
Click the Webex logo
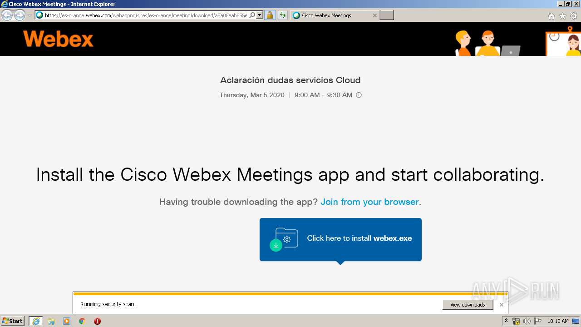(58, 39)
